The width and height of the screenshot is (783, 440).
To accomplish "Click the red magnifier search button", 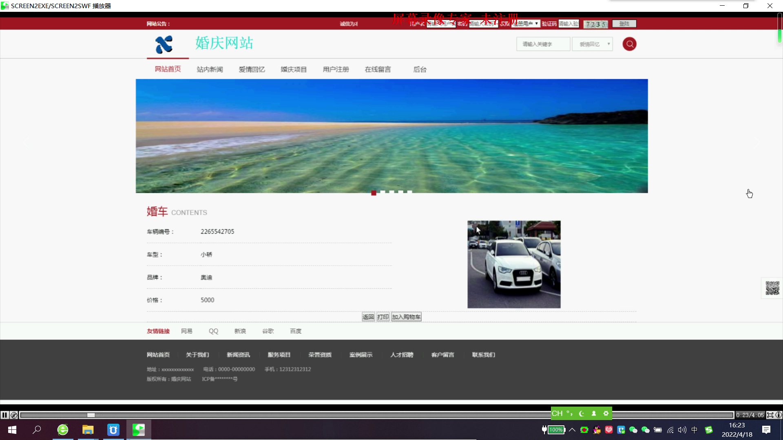I will 629,44.
